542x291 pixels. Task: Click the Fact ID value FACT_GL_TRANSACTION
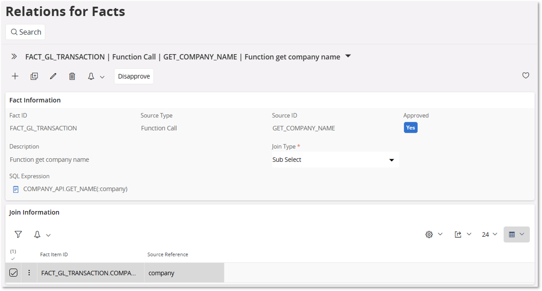pos(43,128)
